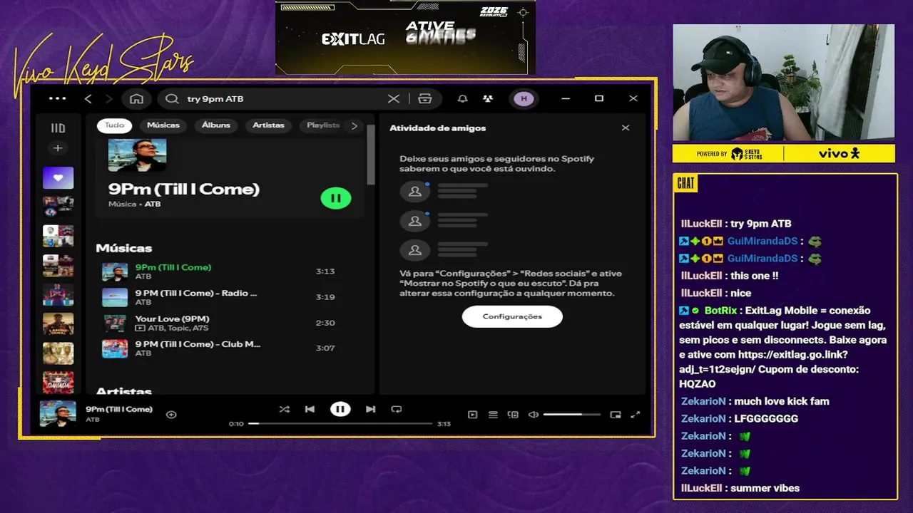Open the last sidebar playlist 'DANÇADA'
Screen dimensions: 913x513
[58, 382]
